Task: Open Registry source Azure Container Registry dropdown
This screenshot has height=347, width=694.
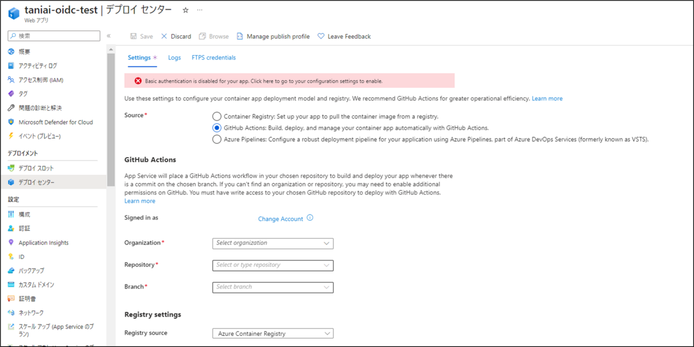Action: 273,333
